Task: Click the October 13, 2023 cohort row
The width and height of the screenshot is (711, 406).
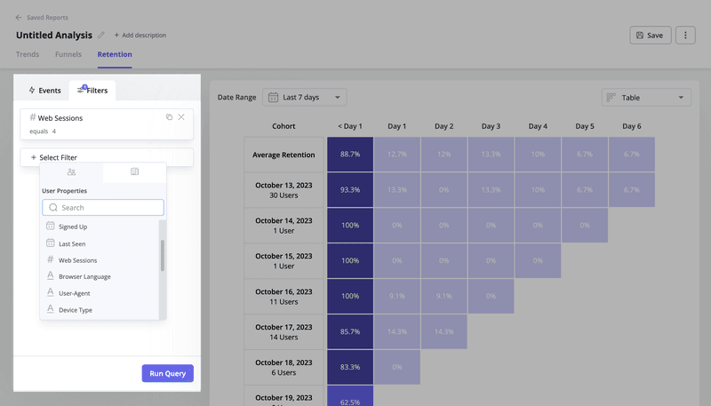Action: click(284, 190)
